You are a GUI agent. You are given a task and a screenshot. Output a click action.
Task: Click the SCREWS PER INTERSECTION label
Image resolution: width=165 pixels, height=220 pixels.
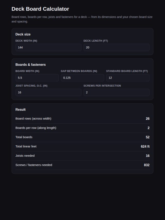point(102,86)
